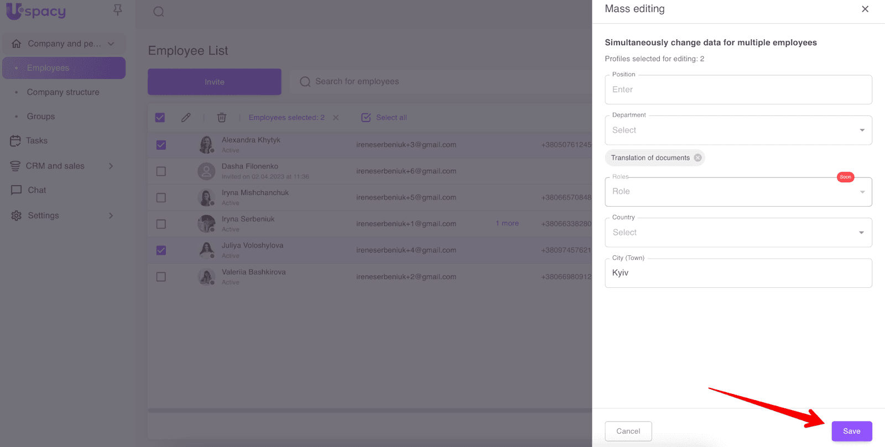Click the Uspacy logo
This screenshot has height=447, width=885.
pos(36,11)
